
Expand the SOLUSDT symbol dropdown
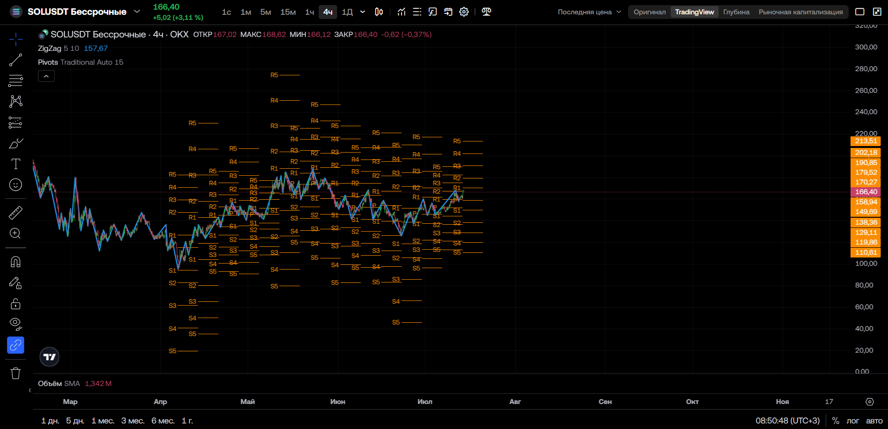[x=137, y=12]
